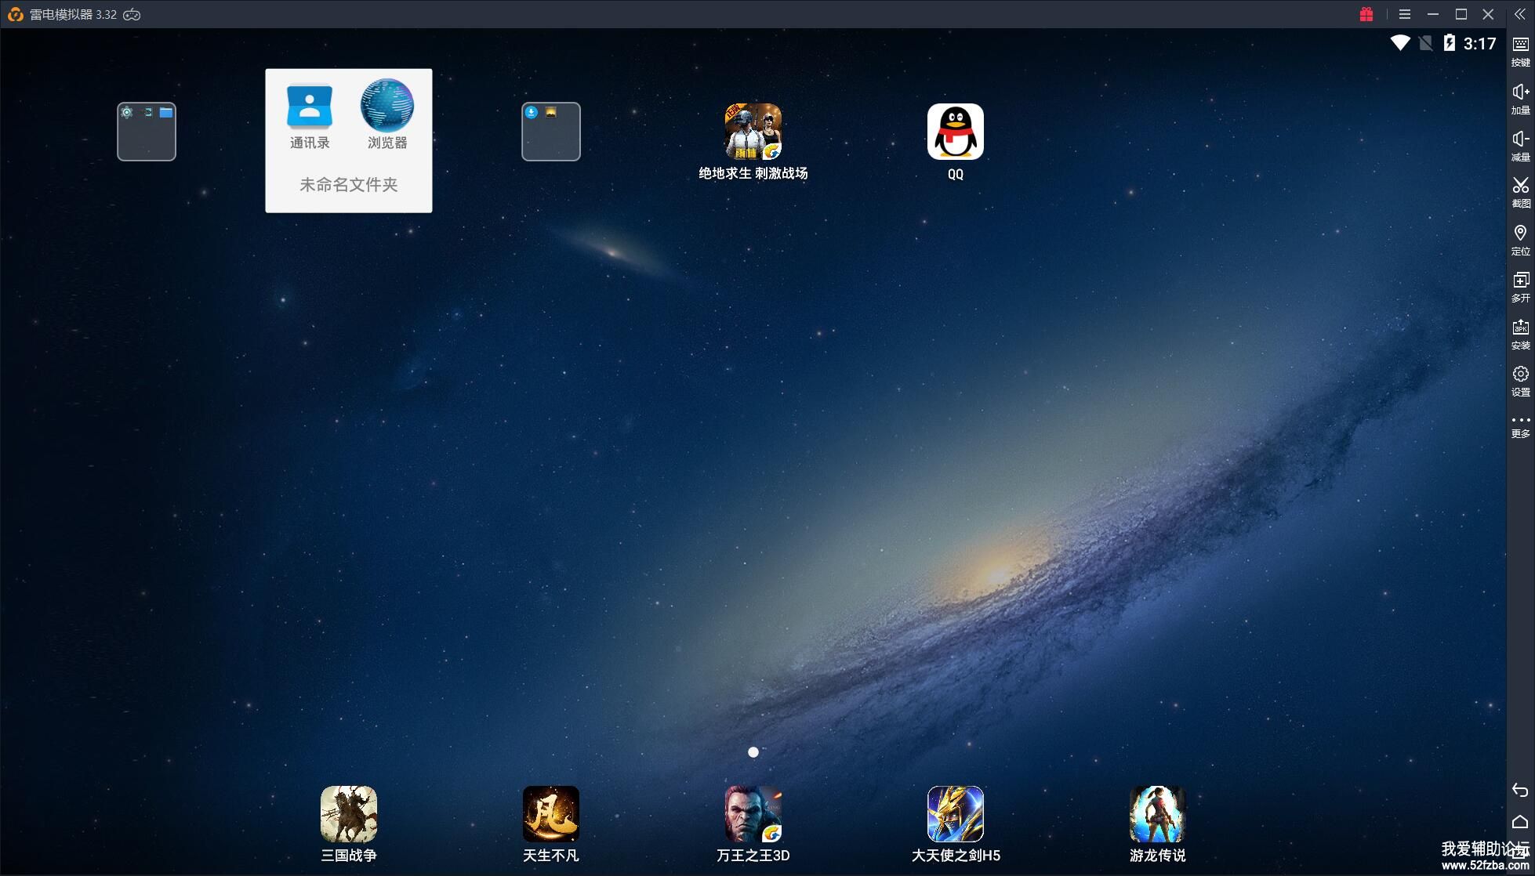Open the 多开 multi-instance manager
Screen dimensions: 1535x876
click(x=1521, y=288)
